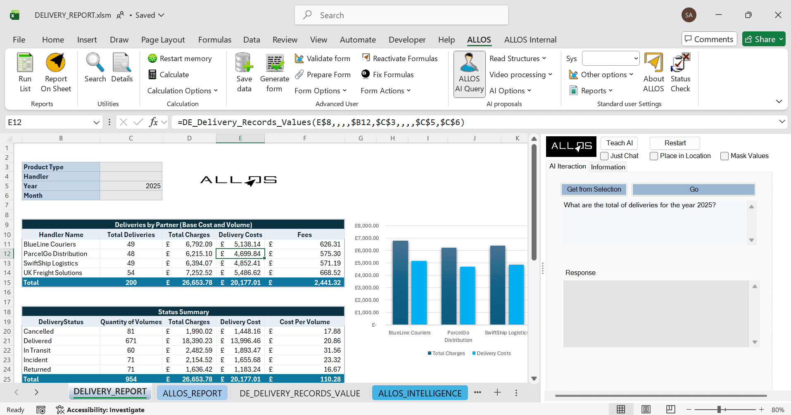Adjust the zoom slider handle
Screen dimensions: 791x415
point(719,409)
